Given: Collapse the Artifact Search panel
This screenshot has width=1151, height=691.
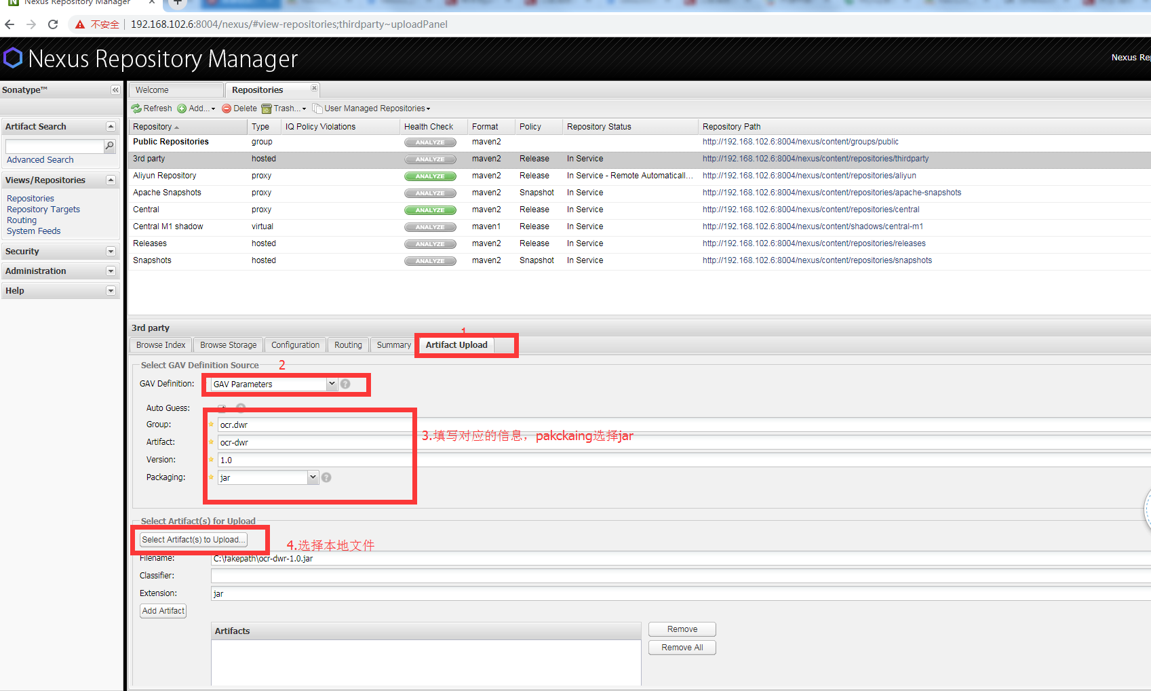Looking at the screenshot, I should [x=111, y=127].
